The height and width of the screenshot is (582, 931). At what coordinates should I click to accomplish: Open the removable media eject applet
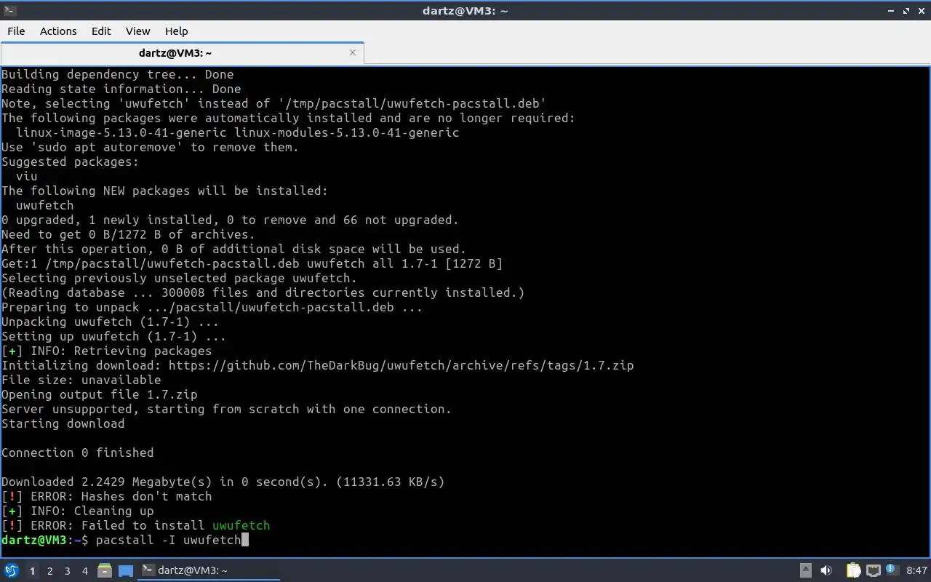pos(806,570)
